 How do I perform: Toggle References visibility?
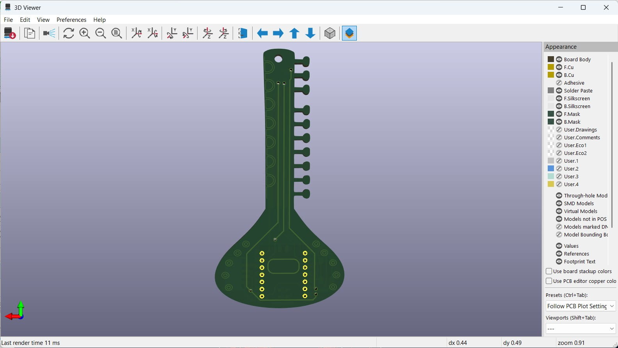click(559, 254)
